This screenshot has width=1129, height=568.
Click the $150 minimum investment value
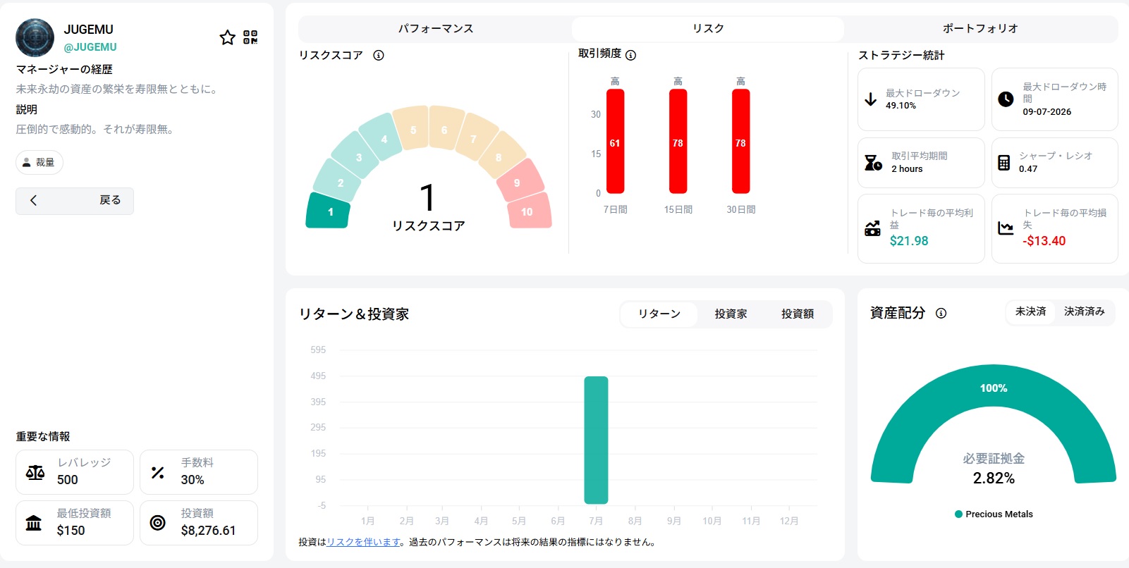(71, 531)
